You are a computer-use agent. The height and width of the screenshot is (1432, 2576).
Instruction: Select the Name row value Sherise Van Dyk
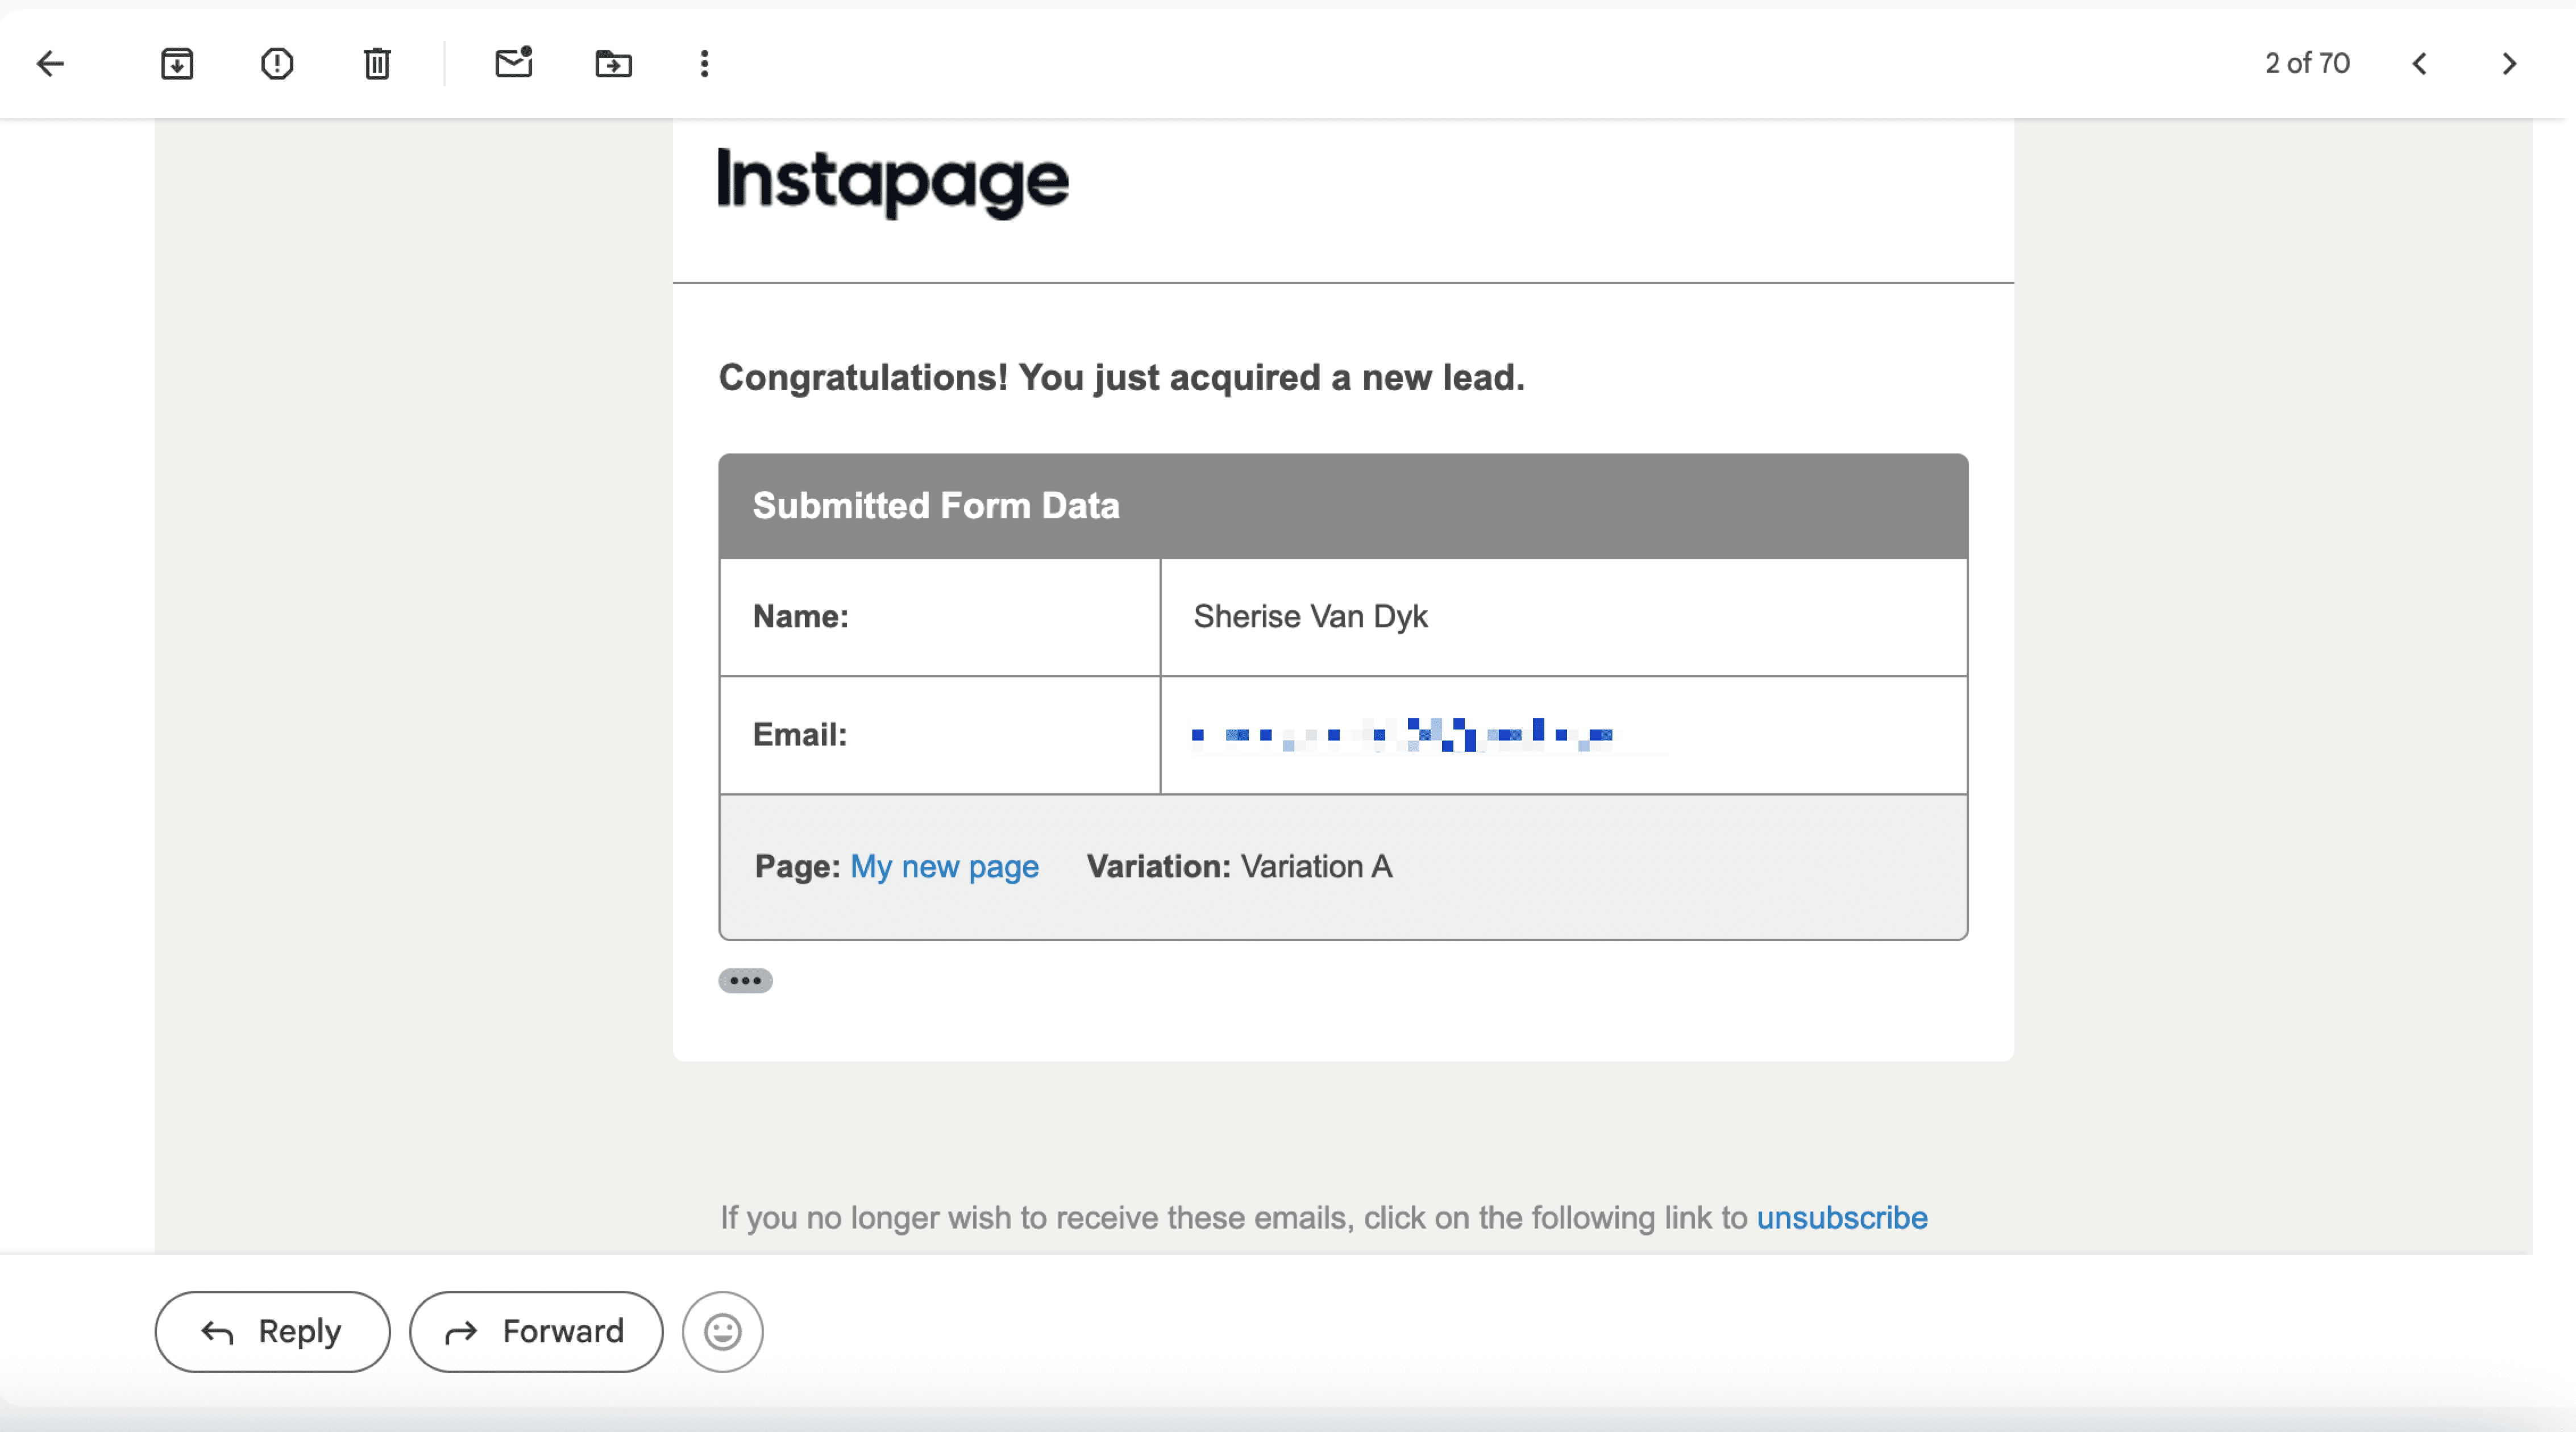click(x=1310, y=617)
